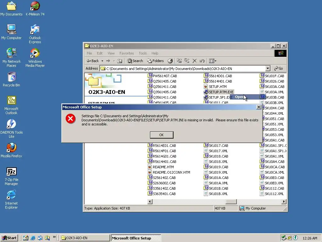Select DAEMON Tools Lite desktop icon
This screenshot has height=242, width=322.
[12, 129]
